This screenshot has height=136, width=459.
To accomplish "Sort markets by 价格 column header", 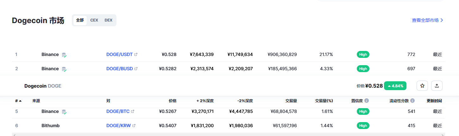I will coord(173,101).
